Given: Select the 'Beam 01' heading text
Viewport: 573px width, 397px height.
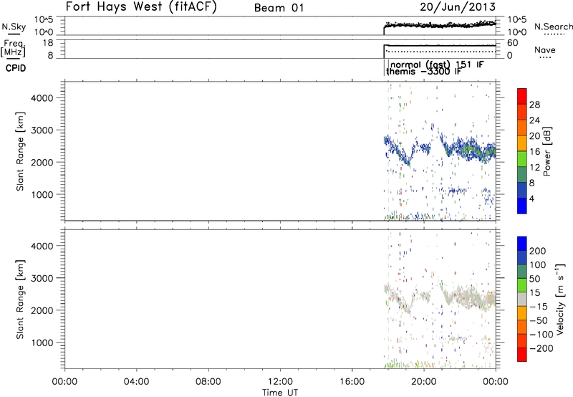Looking at the screenshot, I should (x=279, y=8).
